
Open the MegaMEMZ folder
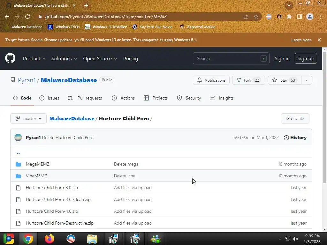pos(38,164)
